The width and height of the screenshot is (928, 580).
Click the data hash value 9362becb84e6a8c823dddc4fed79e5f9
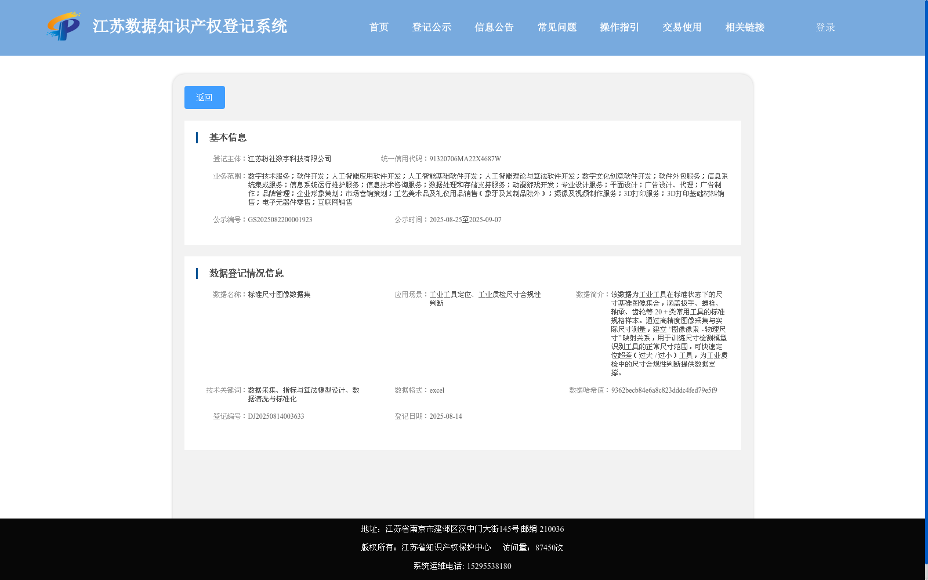click(x=664, y=390)
